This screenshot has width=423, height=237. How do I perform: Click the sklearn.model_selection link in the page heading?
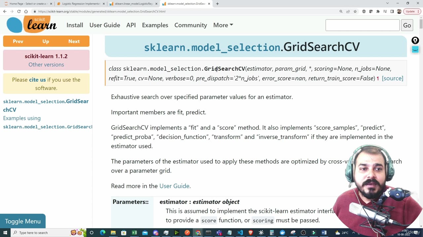click(212, 47)
